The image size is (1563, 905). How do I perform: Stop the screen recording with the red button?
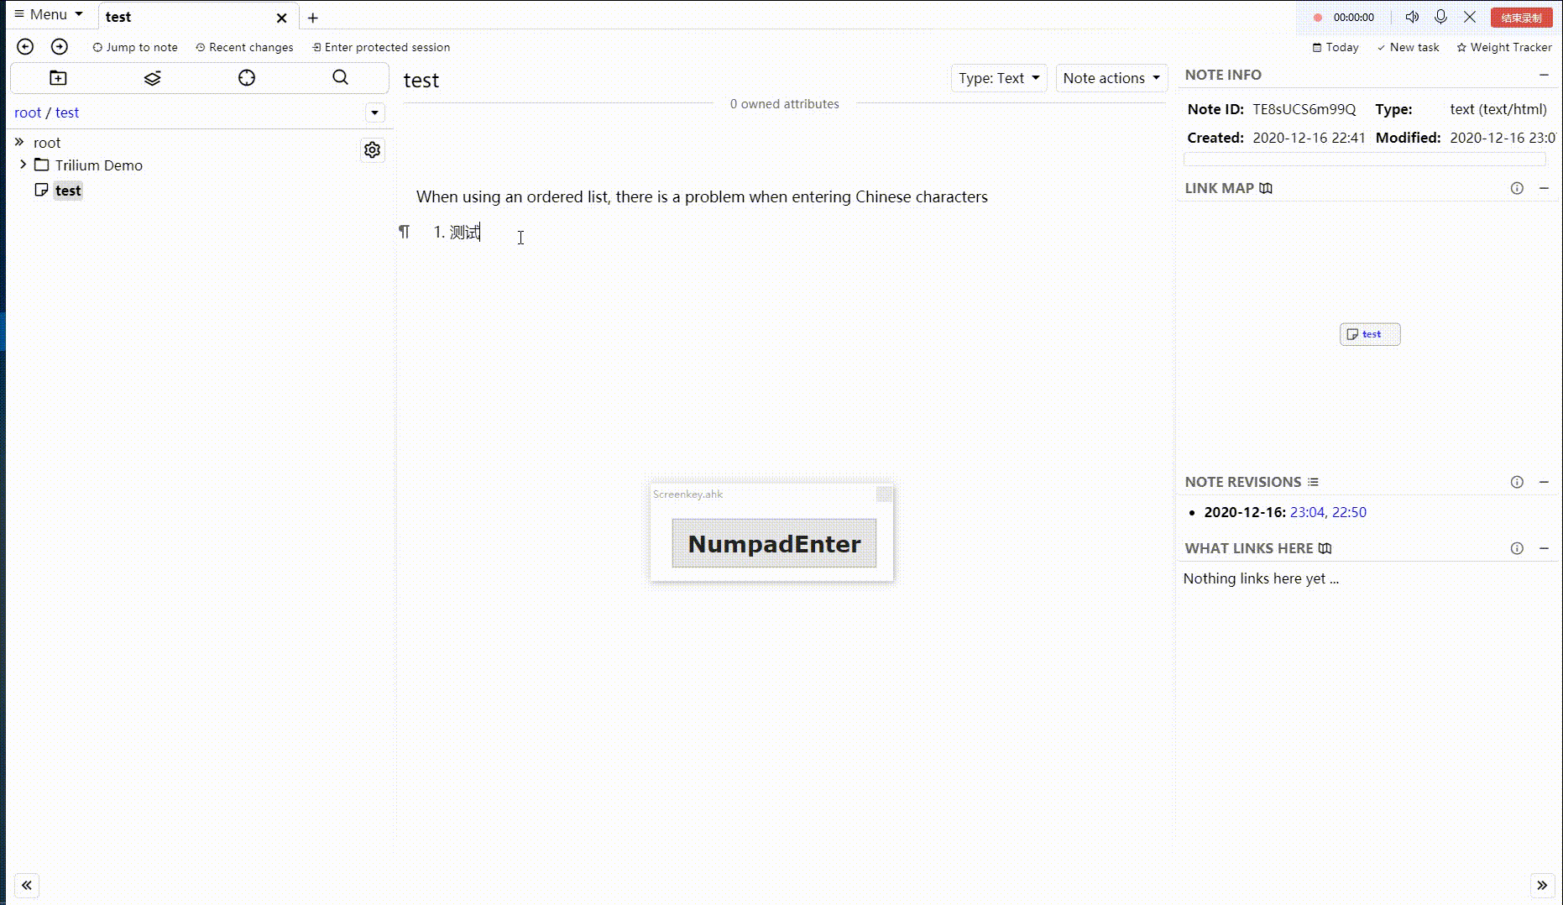(1521, 17)
